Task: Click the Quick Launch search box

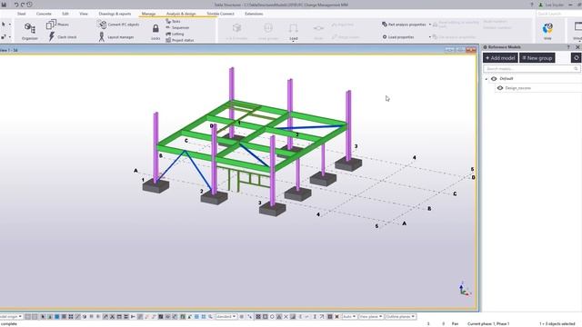Action: point(558,14)
